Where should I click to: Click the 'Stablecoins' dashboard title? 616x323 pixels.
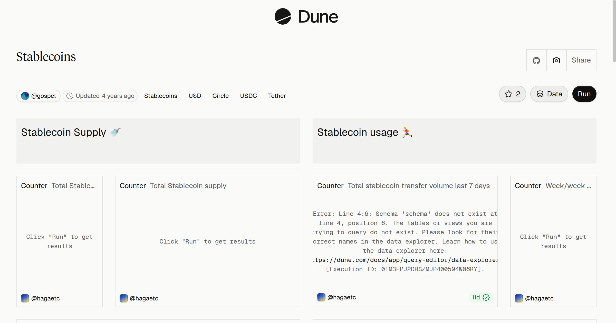46,57
